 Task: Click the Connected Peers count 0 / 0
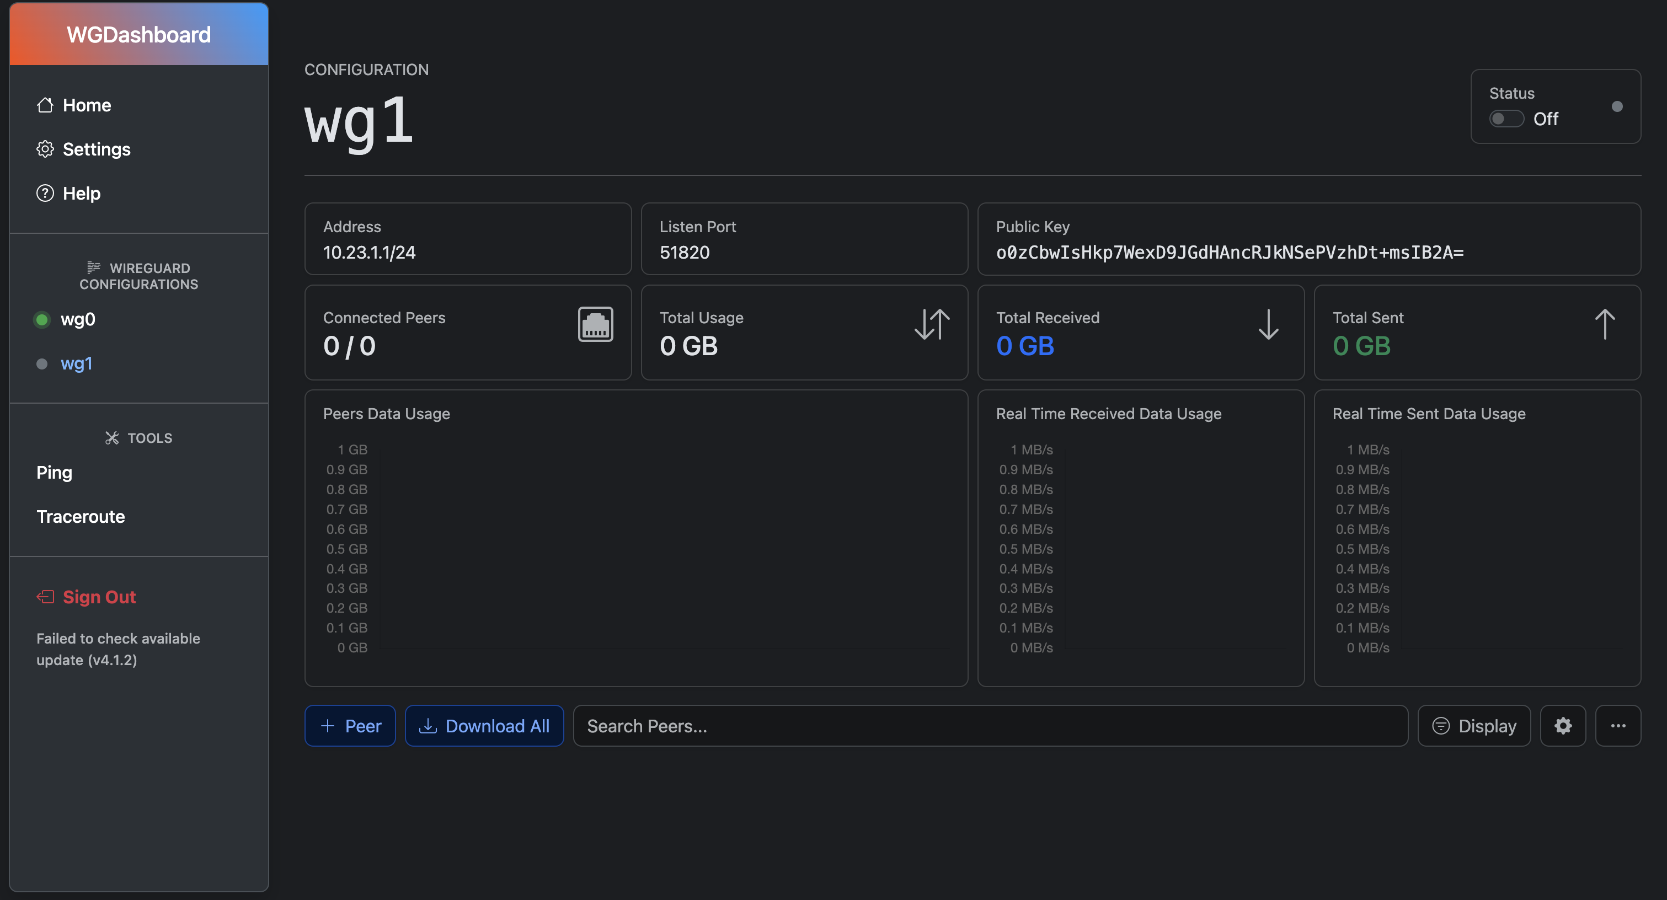tap(349, 346)
